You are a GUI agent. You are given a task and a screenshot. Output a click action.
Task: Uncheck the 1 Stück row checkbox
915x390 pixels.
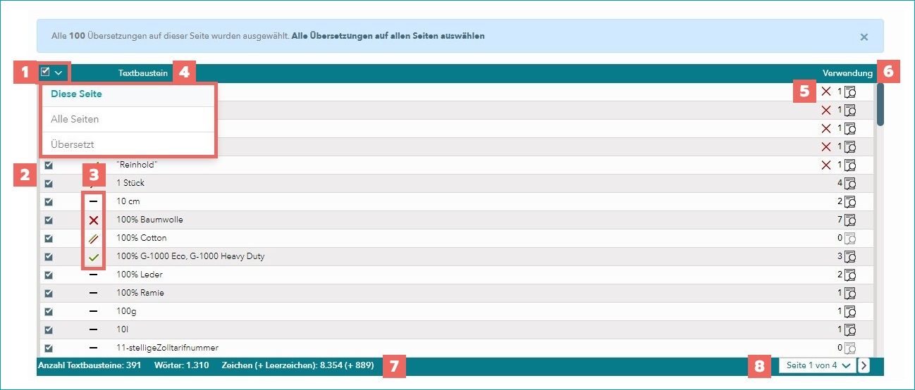pyautogui.click(x=49, y=183)
